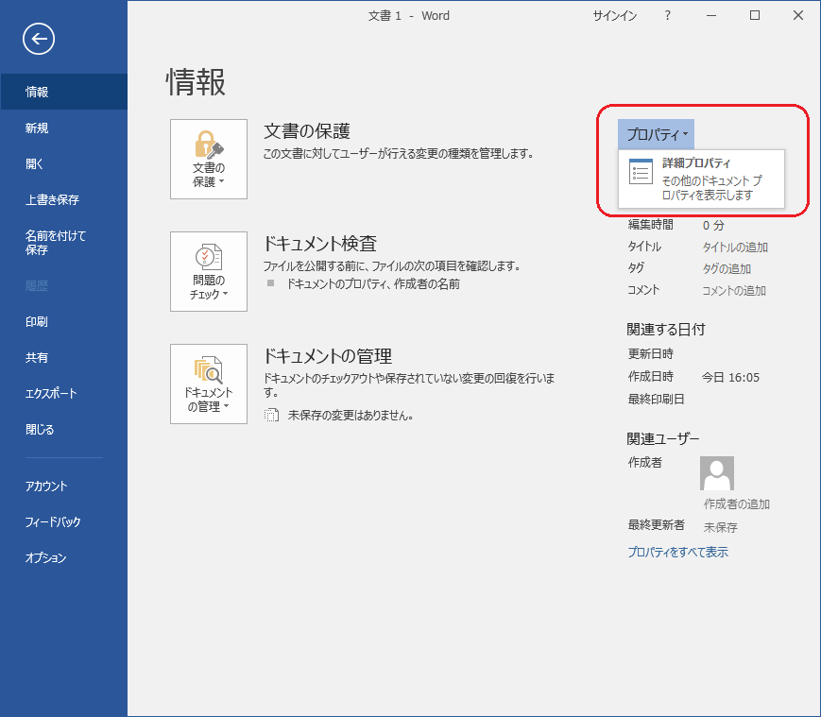This screenshot has width=821, height=717.
Task: Open the 印刷 section
Action: [36, 321]
